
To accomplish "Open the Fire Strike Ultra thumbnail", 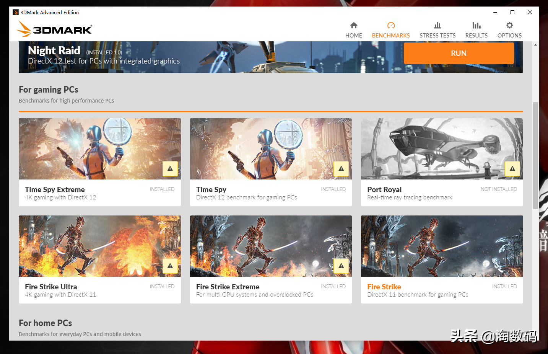I will click(100, 246).
